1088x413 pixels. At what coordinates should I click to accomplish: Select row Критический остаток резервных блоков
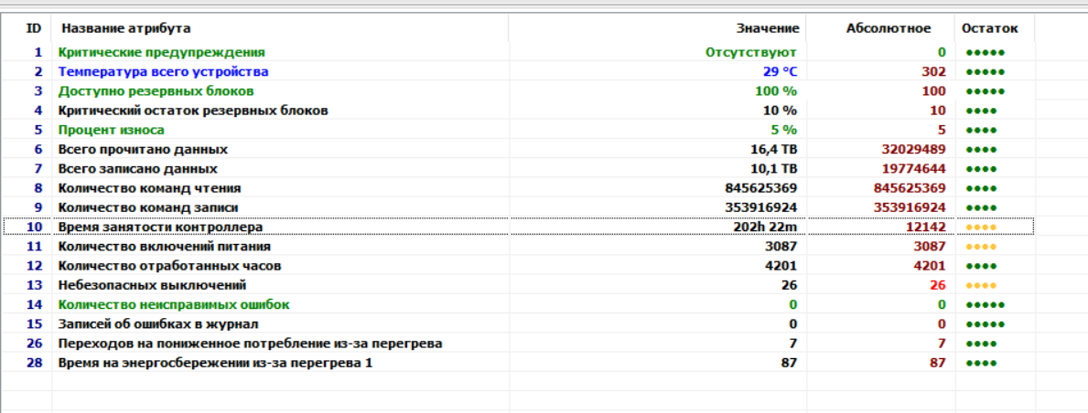[518, 111]
